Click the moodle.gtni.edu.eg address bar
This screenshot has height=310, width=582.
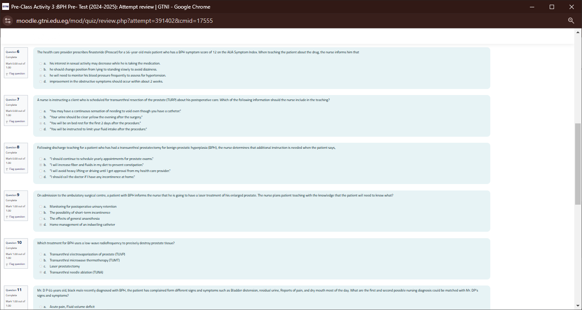(x=115, y=21)
